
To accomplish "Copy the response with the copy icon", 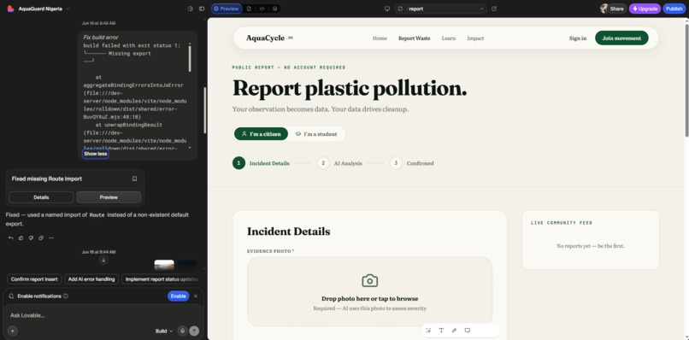I will [41, 238].
